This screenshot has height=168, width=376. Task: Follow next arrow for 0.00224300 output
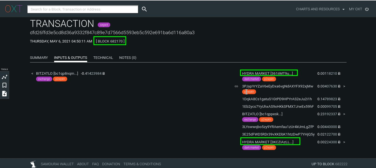click(x=344, y=142)
